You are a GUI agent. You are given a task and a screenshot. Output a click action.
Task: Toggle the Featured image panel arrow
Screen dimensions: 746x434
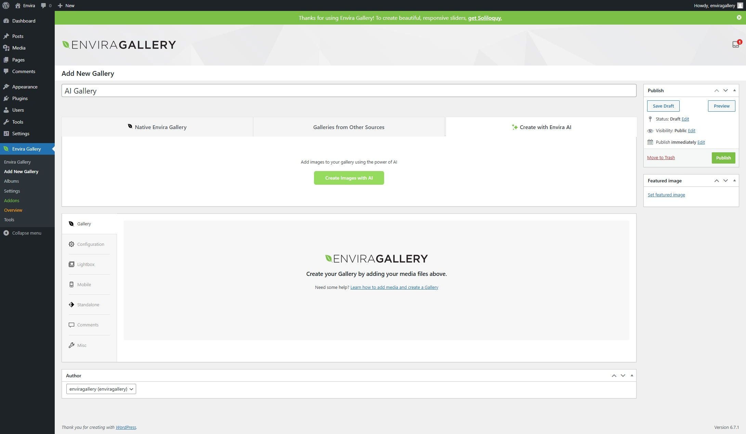pyautogui.click(x=734, y=181)
